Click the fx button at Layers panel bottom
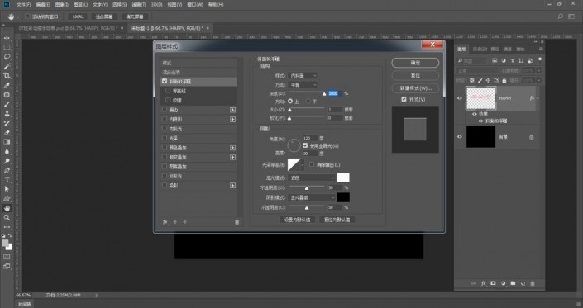Image resolution: width=583 pixels, height=308 pixels. point(484,283)
